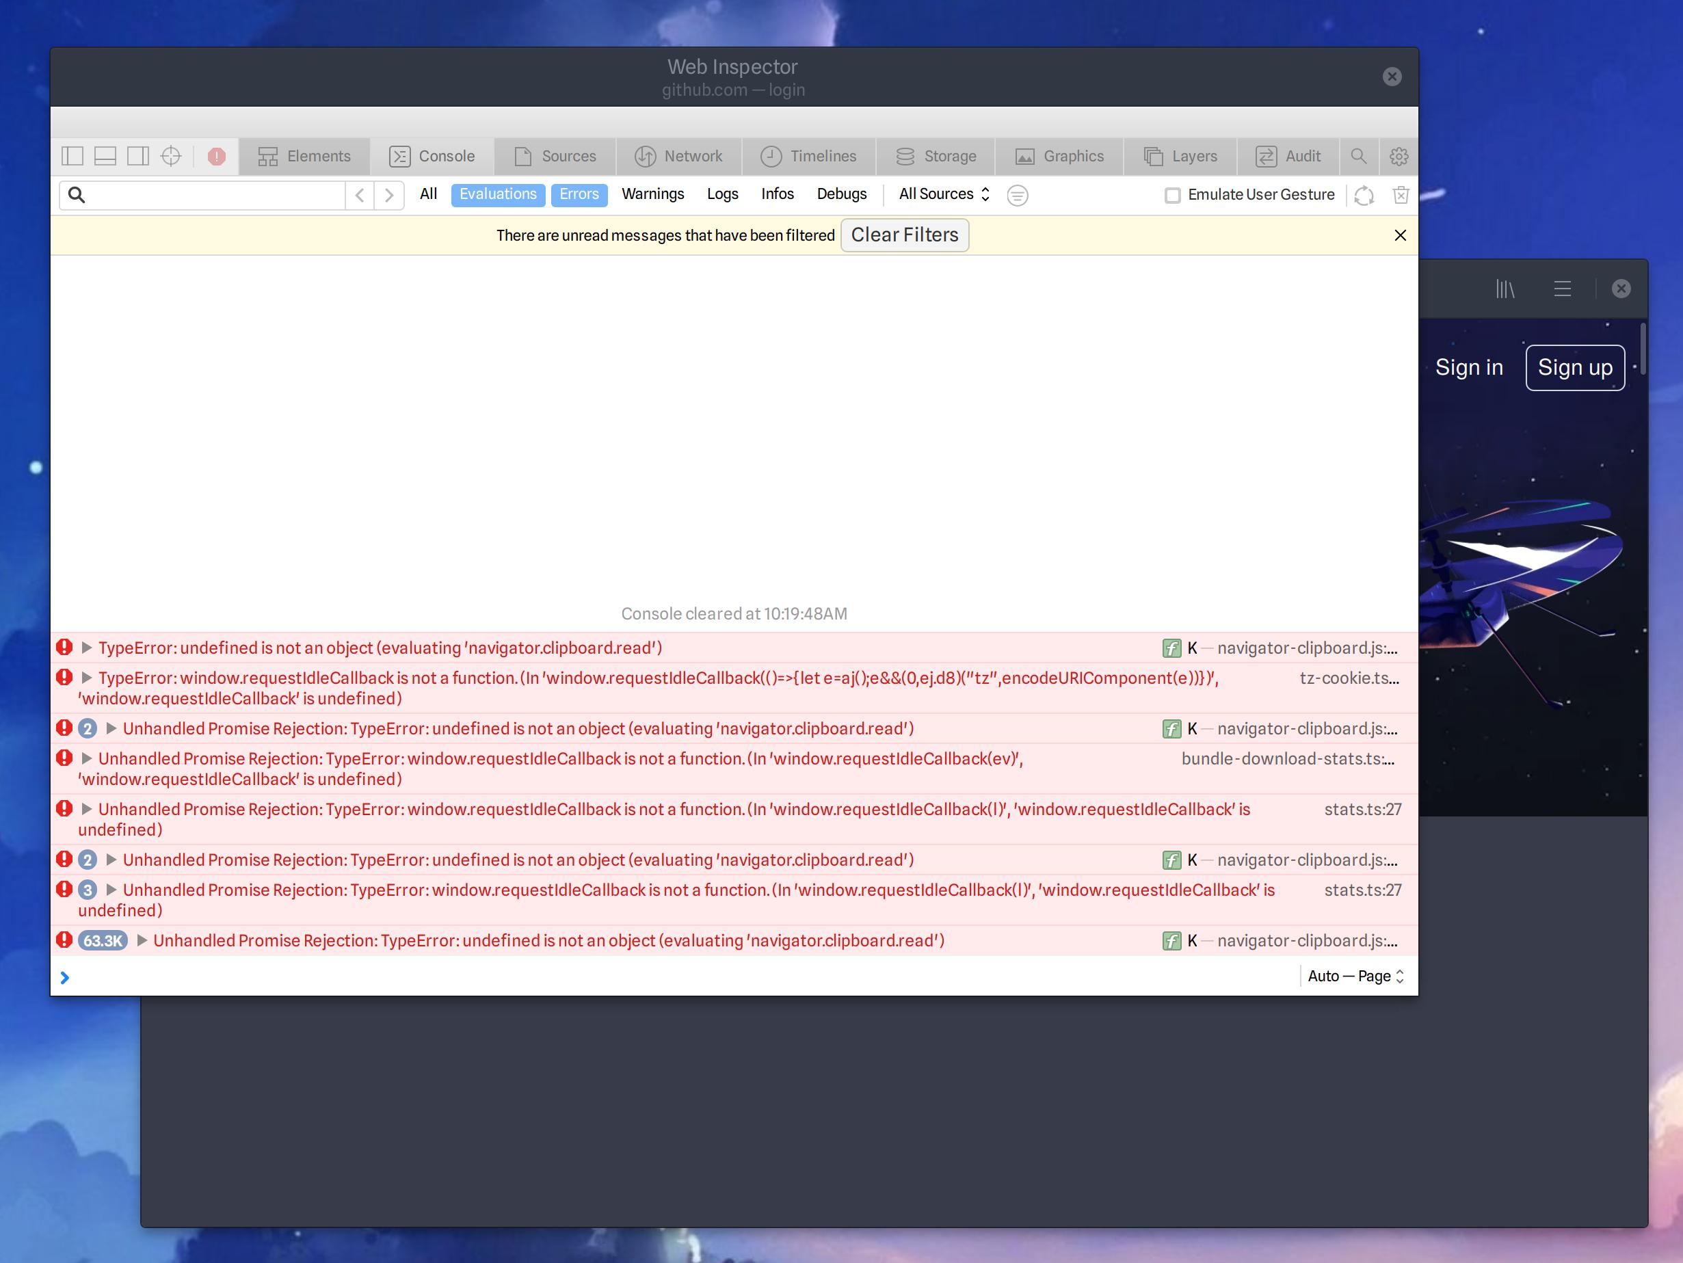Deselect the Errors filter
1683x1263 pixels.
pos(579,195)
